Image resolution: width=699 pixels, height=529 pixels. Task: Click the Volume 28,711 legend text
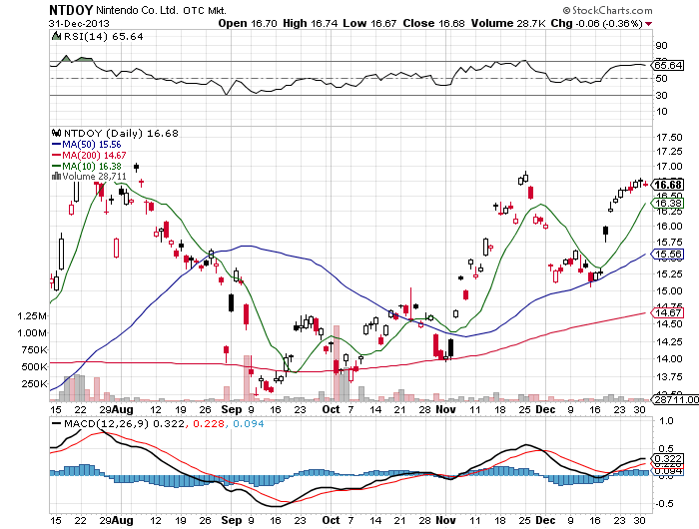point(95,177)
